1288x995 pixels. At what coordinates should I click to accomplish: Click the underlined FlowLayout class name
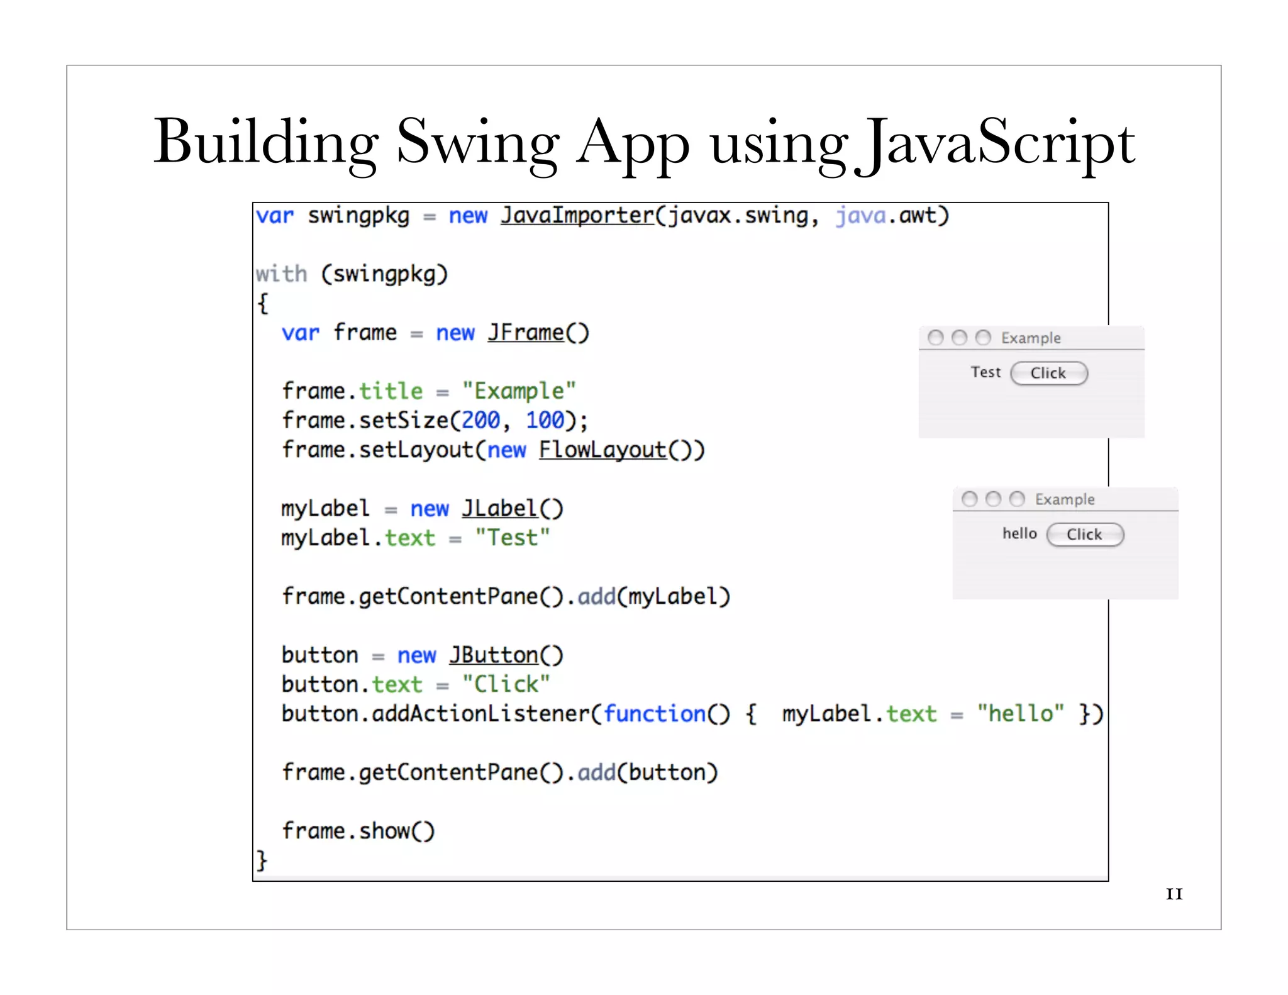point(602,450)
